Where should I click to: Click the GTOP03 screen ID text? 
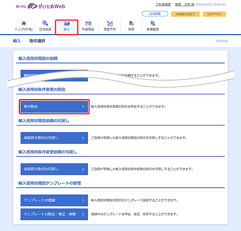pyautogui.click(x=222, y=41)
